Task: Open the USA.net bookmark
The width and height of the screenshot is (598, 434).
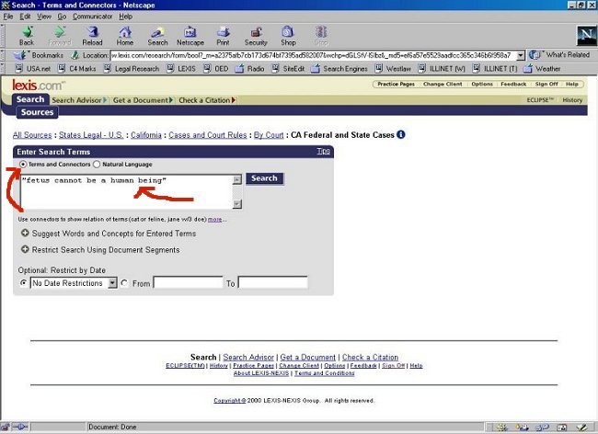Action: (x=33, y=69)
